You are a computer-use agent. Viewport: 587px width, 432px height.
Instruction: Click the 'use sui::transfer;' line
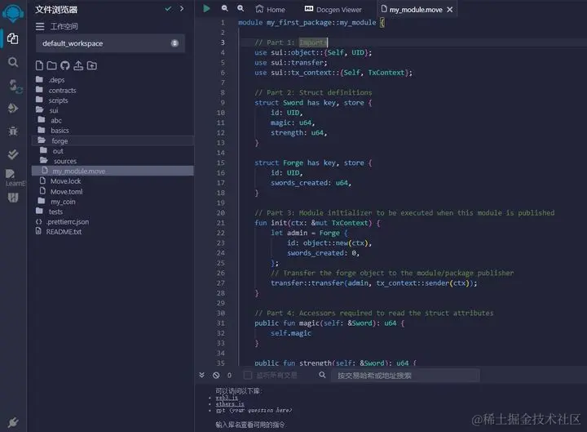pos(291,63)
